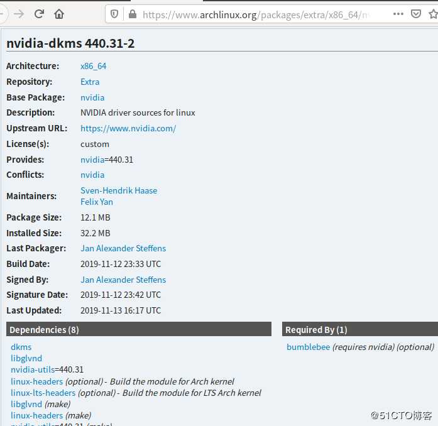Viewport: 438px width, 426px height.
Task: Open Signed By Jan Alexander Steffens link
Action: [123, 280]
